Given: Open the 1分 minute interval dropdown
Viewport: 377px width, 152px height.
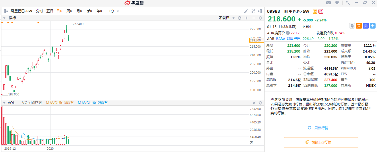Looking at the screenshot, I should pyautogui.click(x=114, y=11).
